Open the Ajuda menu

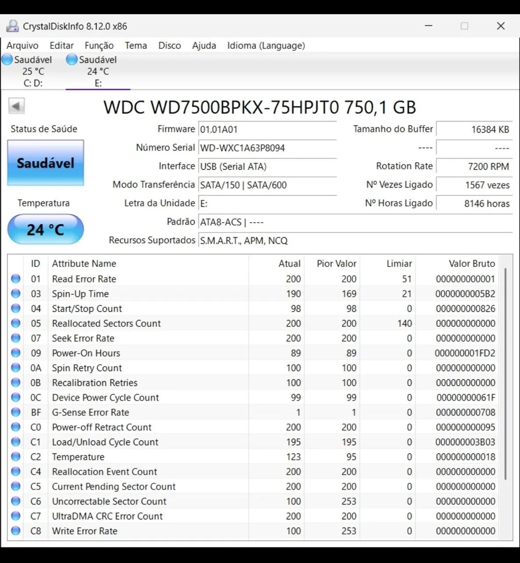204,45
